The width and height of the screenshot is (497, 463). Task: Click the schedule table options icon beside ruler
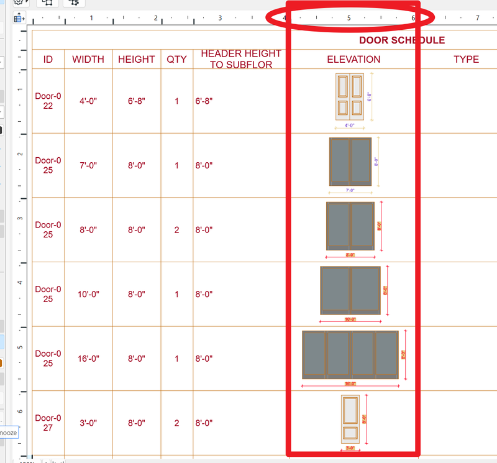(x=19, y=19)
